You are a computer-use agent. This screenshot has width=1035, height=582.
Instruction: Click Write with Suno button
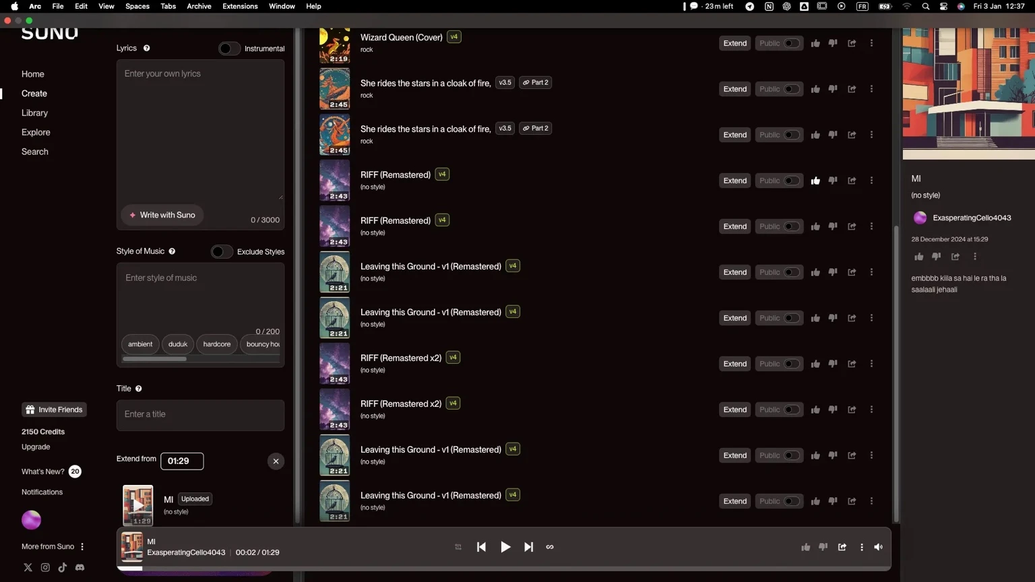tap(162, 215)
